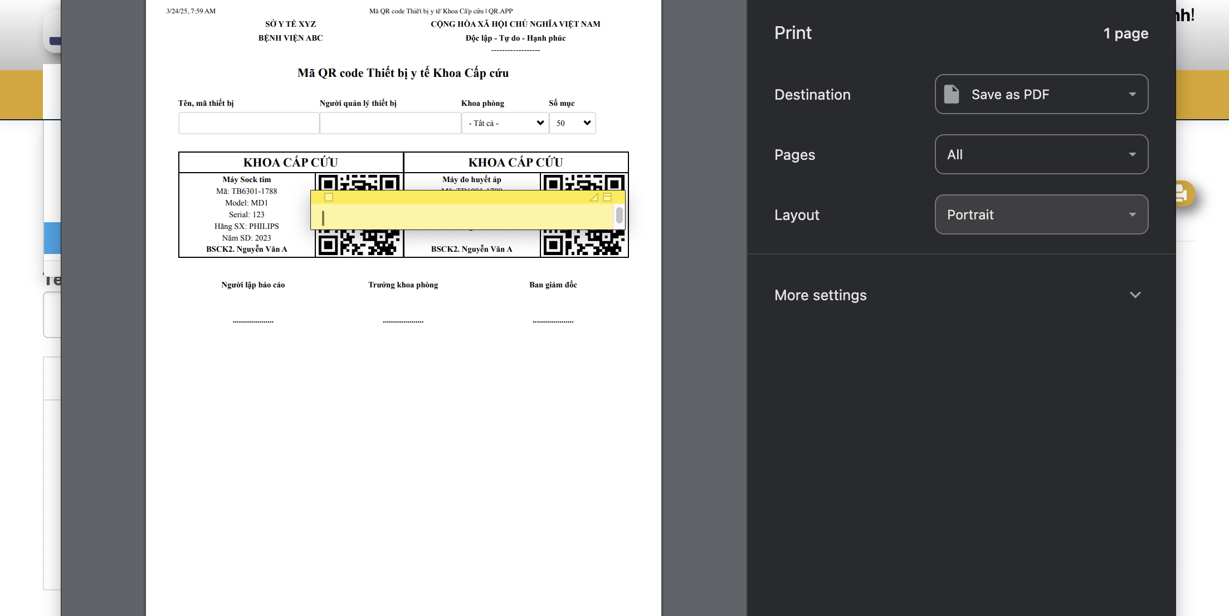The image size is (1229, 616).
Task: Collapse the sticky note window
Action: 607,197
